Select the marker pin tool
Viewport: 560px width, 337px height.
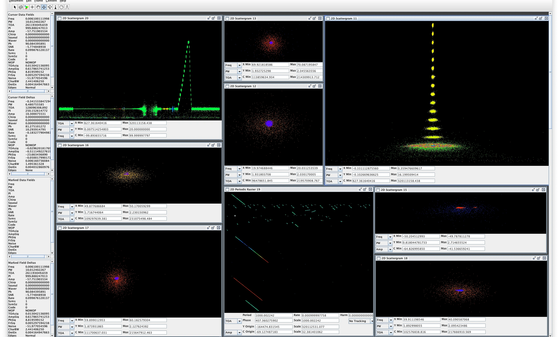56,7
